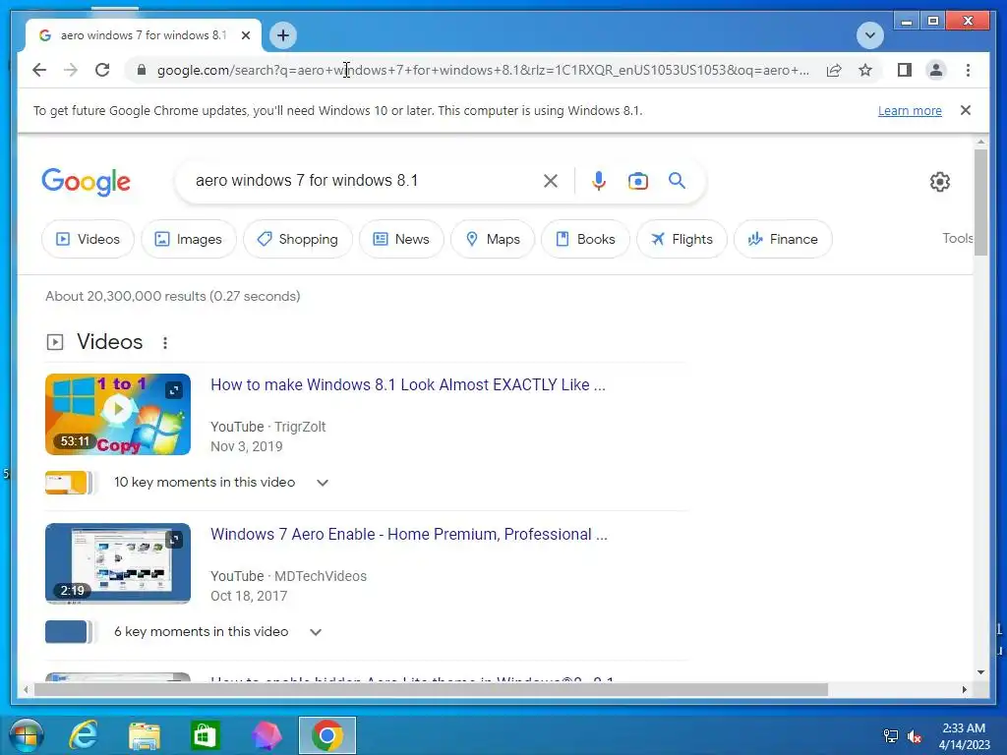Click the muted volume tray icon
1007x755 pixels.
[x=915, y=736]
